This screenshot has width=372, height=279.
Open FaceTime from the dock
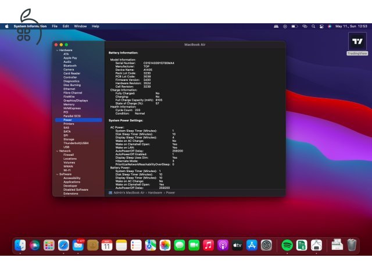click(x=194, y=245)
